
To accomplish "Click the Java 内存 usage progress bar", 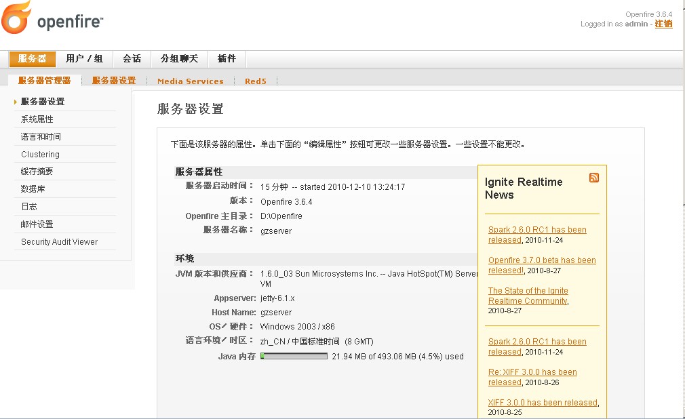I will [x=294, y=356].
